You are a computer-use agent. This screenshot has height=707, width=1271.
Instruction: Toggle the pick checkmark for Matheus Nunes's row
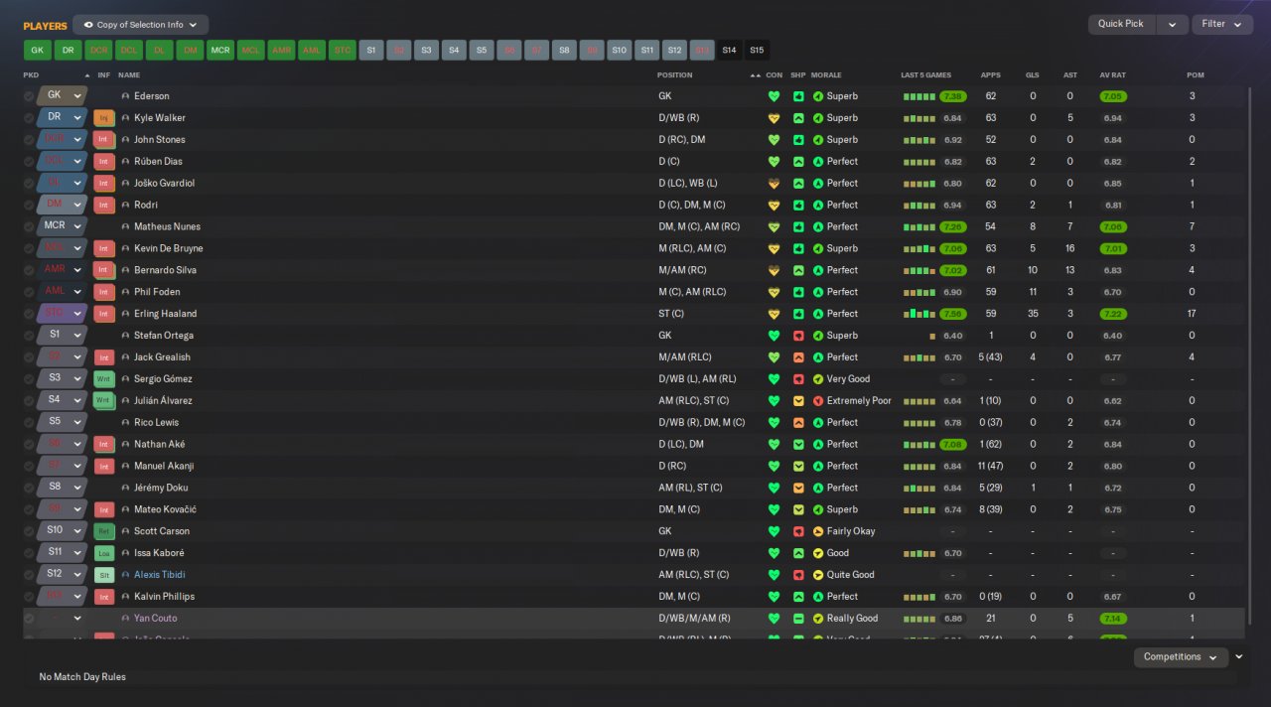[x=29, y=226]
